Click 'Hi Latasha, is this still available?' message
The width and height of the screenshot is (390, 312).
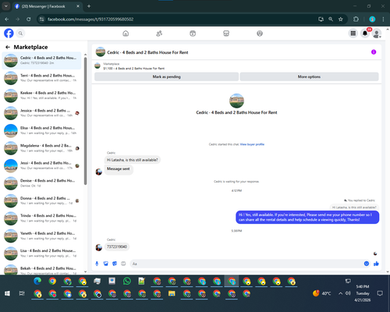point(133,160)
